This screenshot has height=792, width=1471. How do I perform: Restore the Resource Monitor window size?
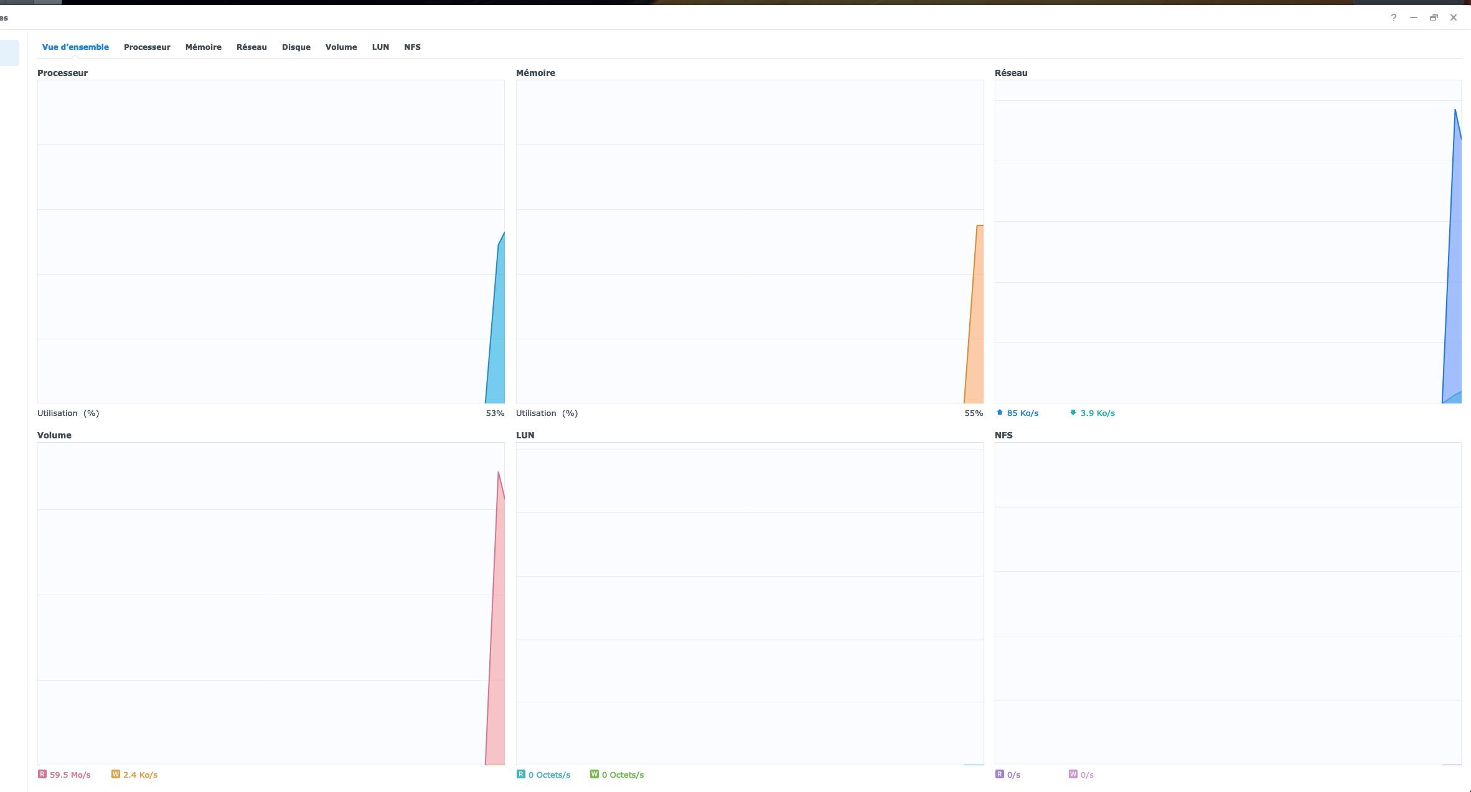click(x=1433, y=17)
